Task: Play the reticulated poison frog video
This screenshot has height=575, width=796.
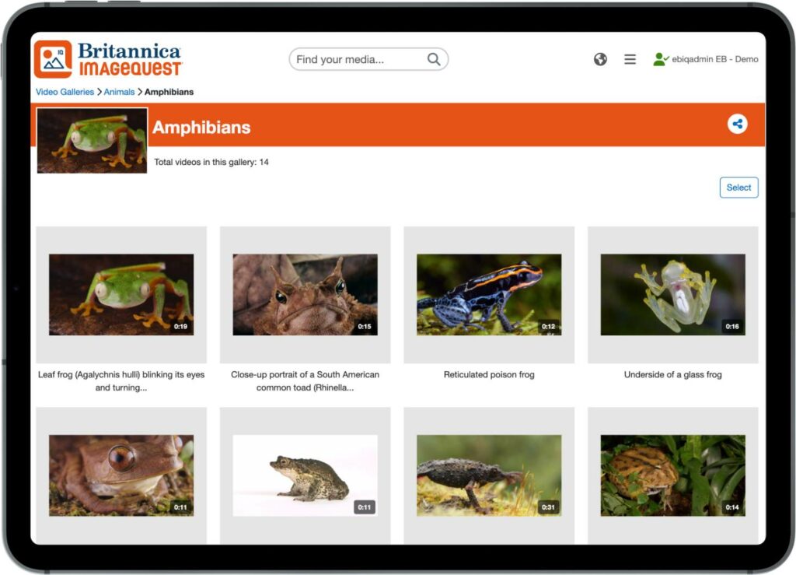Action: (489, 295)
